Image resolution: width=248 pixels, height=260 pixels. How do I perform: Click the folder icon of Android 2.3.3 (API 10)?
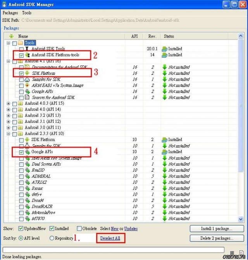point(20,133)
